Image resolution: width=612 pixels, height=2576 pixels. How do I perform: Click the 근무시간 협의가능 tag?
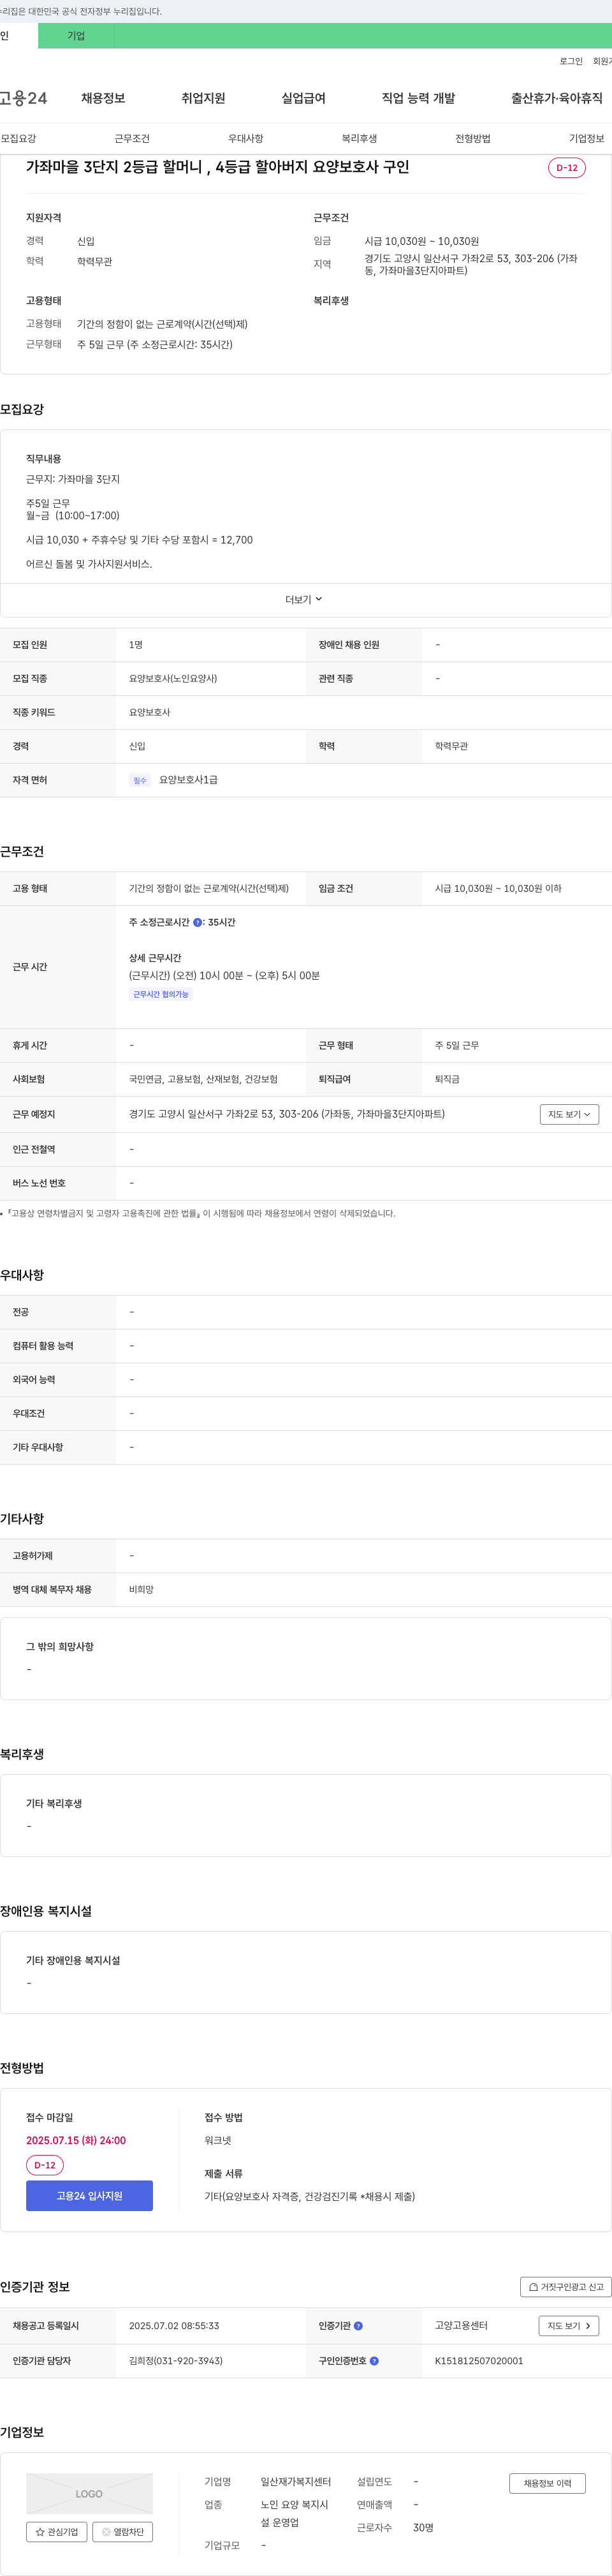coord(161,995)
